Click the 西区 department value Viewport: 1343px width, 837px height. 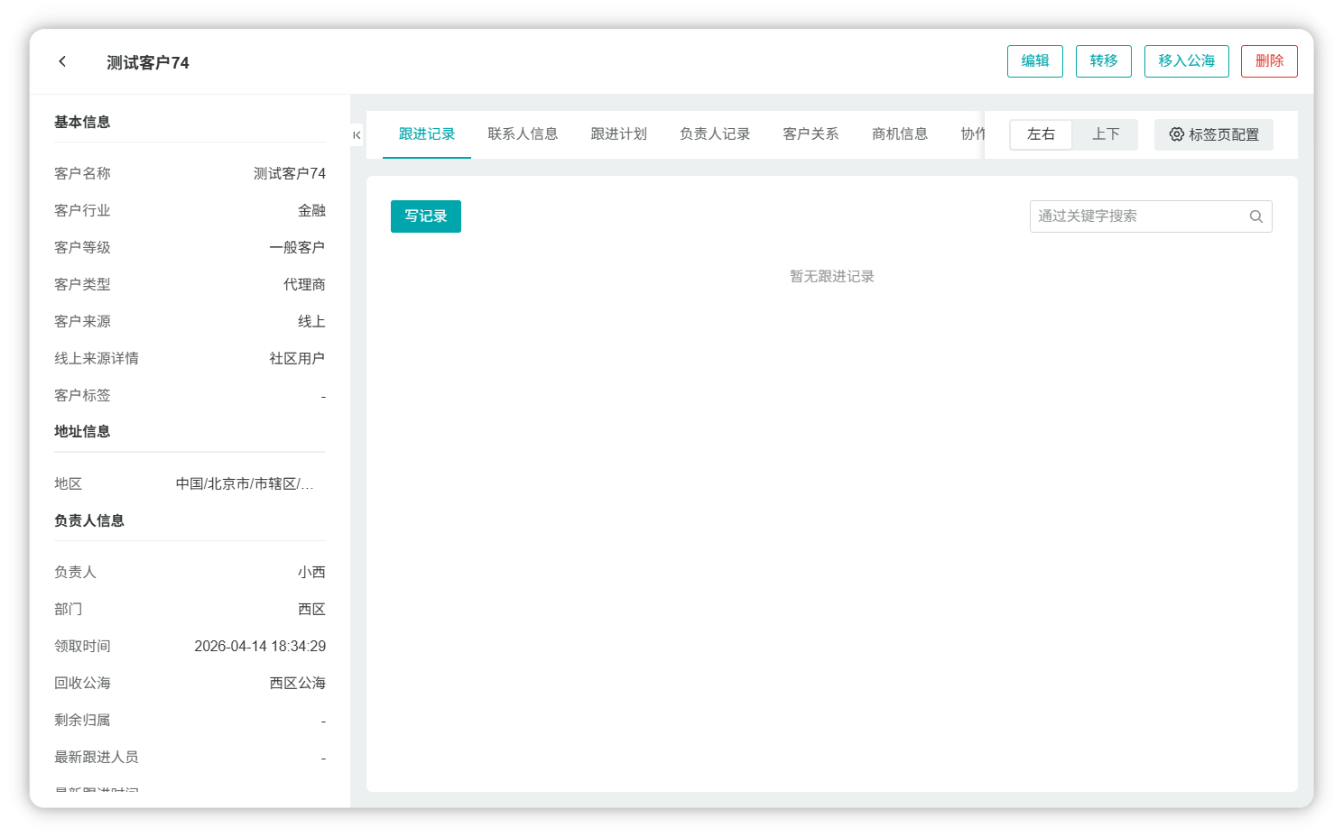pyautogui.click(x=312, y=609)
